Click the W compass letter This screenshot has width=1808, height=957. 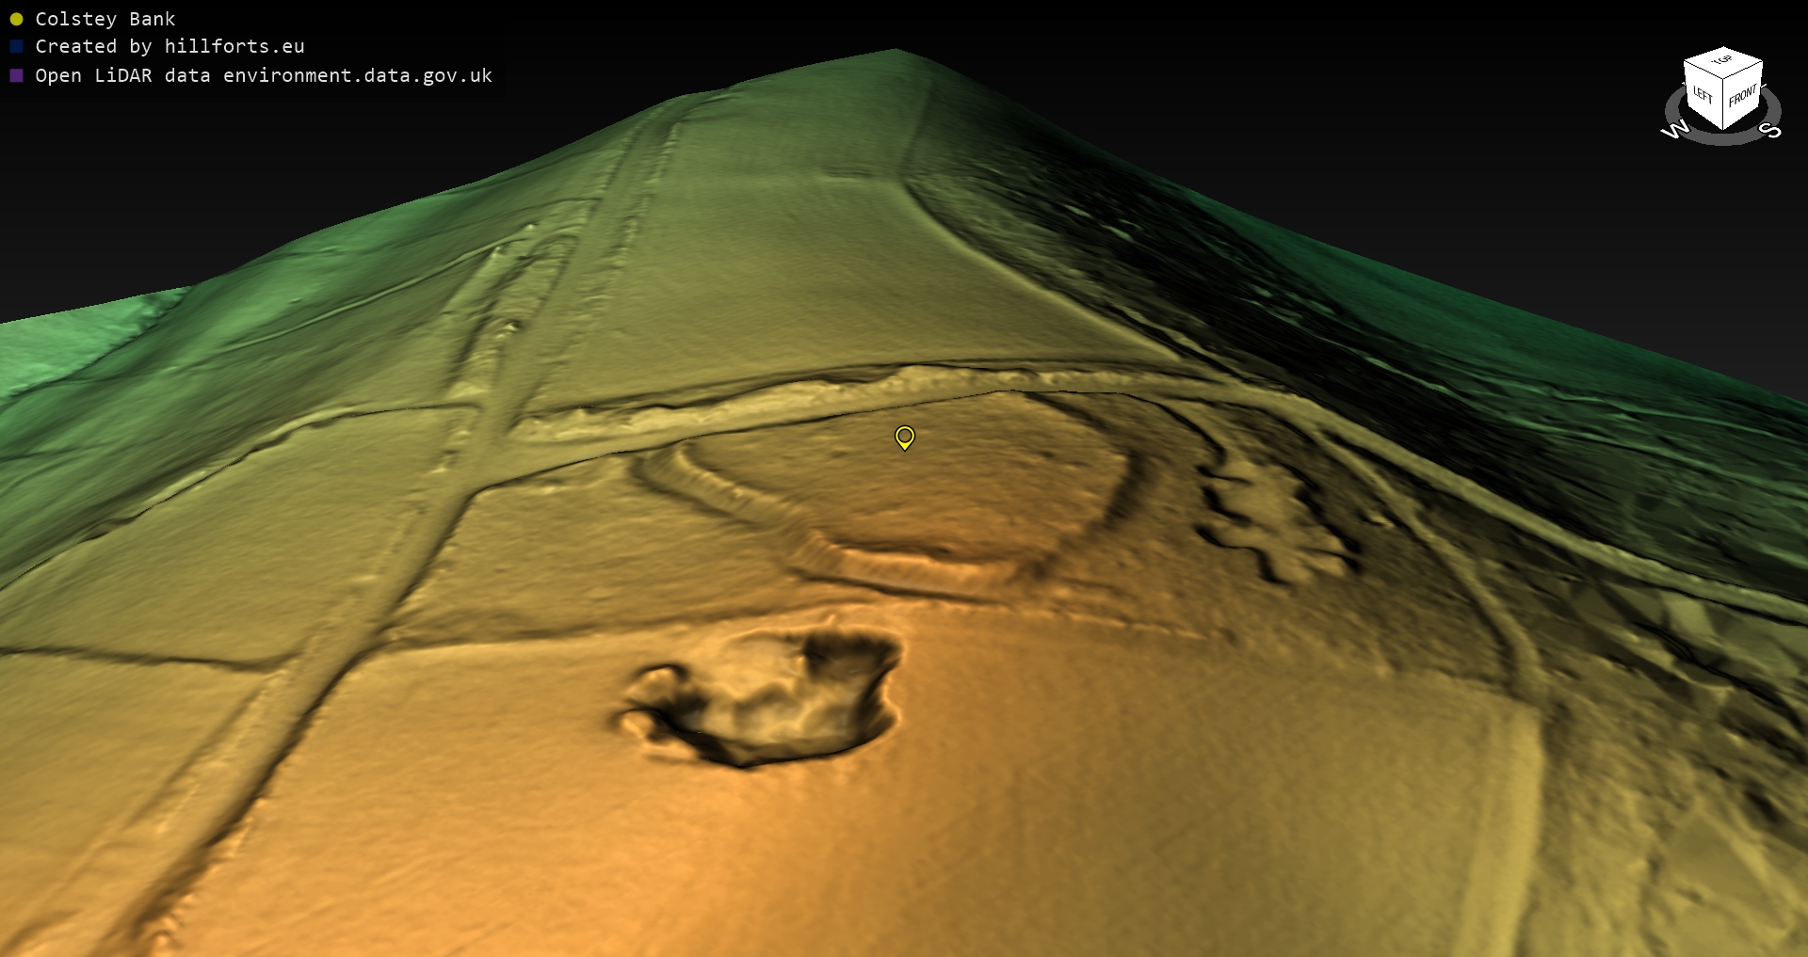click(1674, 130)
